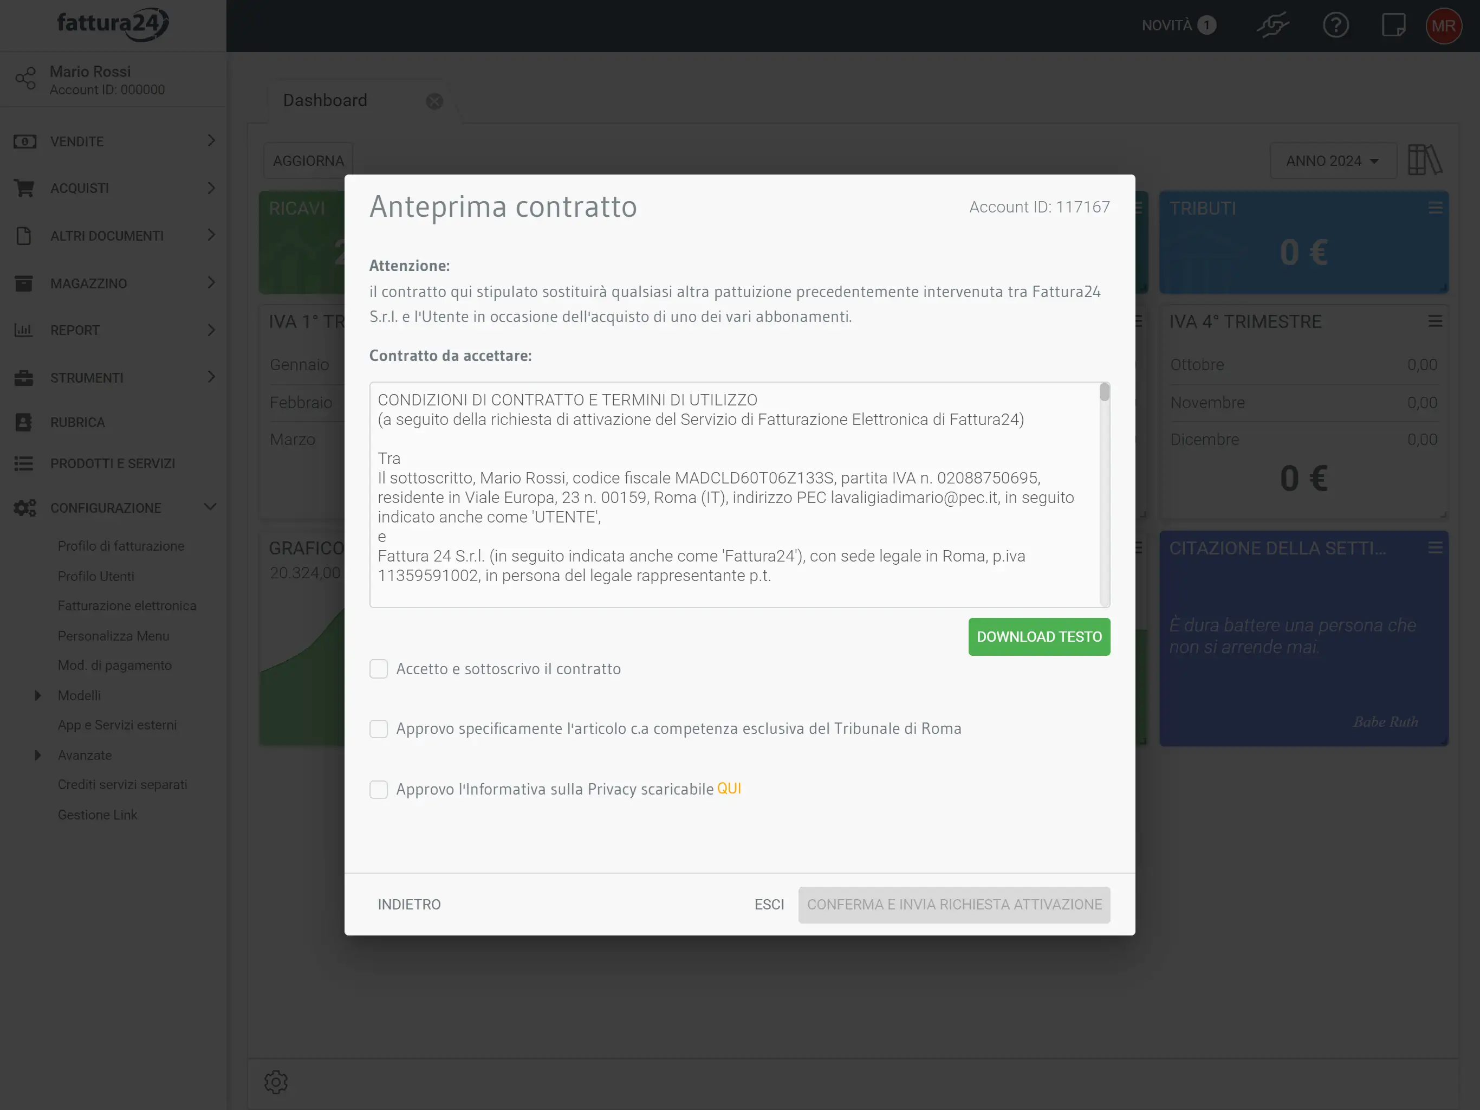The width and height of the screenshot is (1480, 1110).
Task: Open the help question mark icon
Action: point(1335,25)
